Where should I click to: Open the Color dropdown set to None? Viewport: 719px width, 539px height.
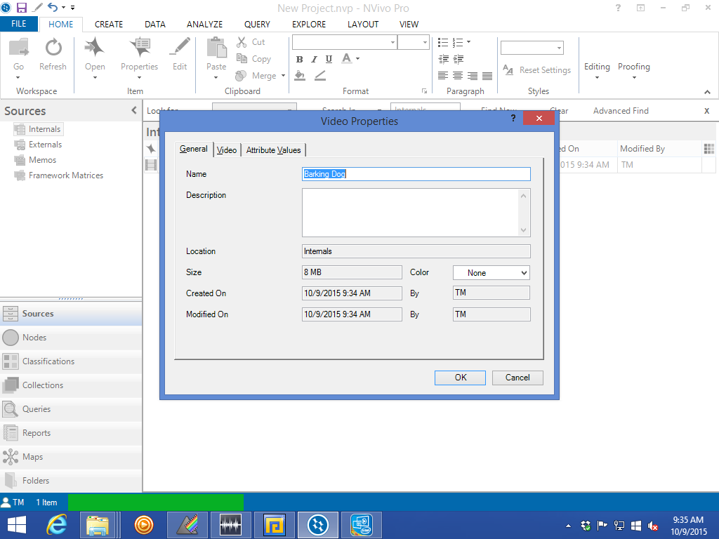(491, 272)
